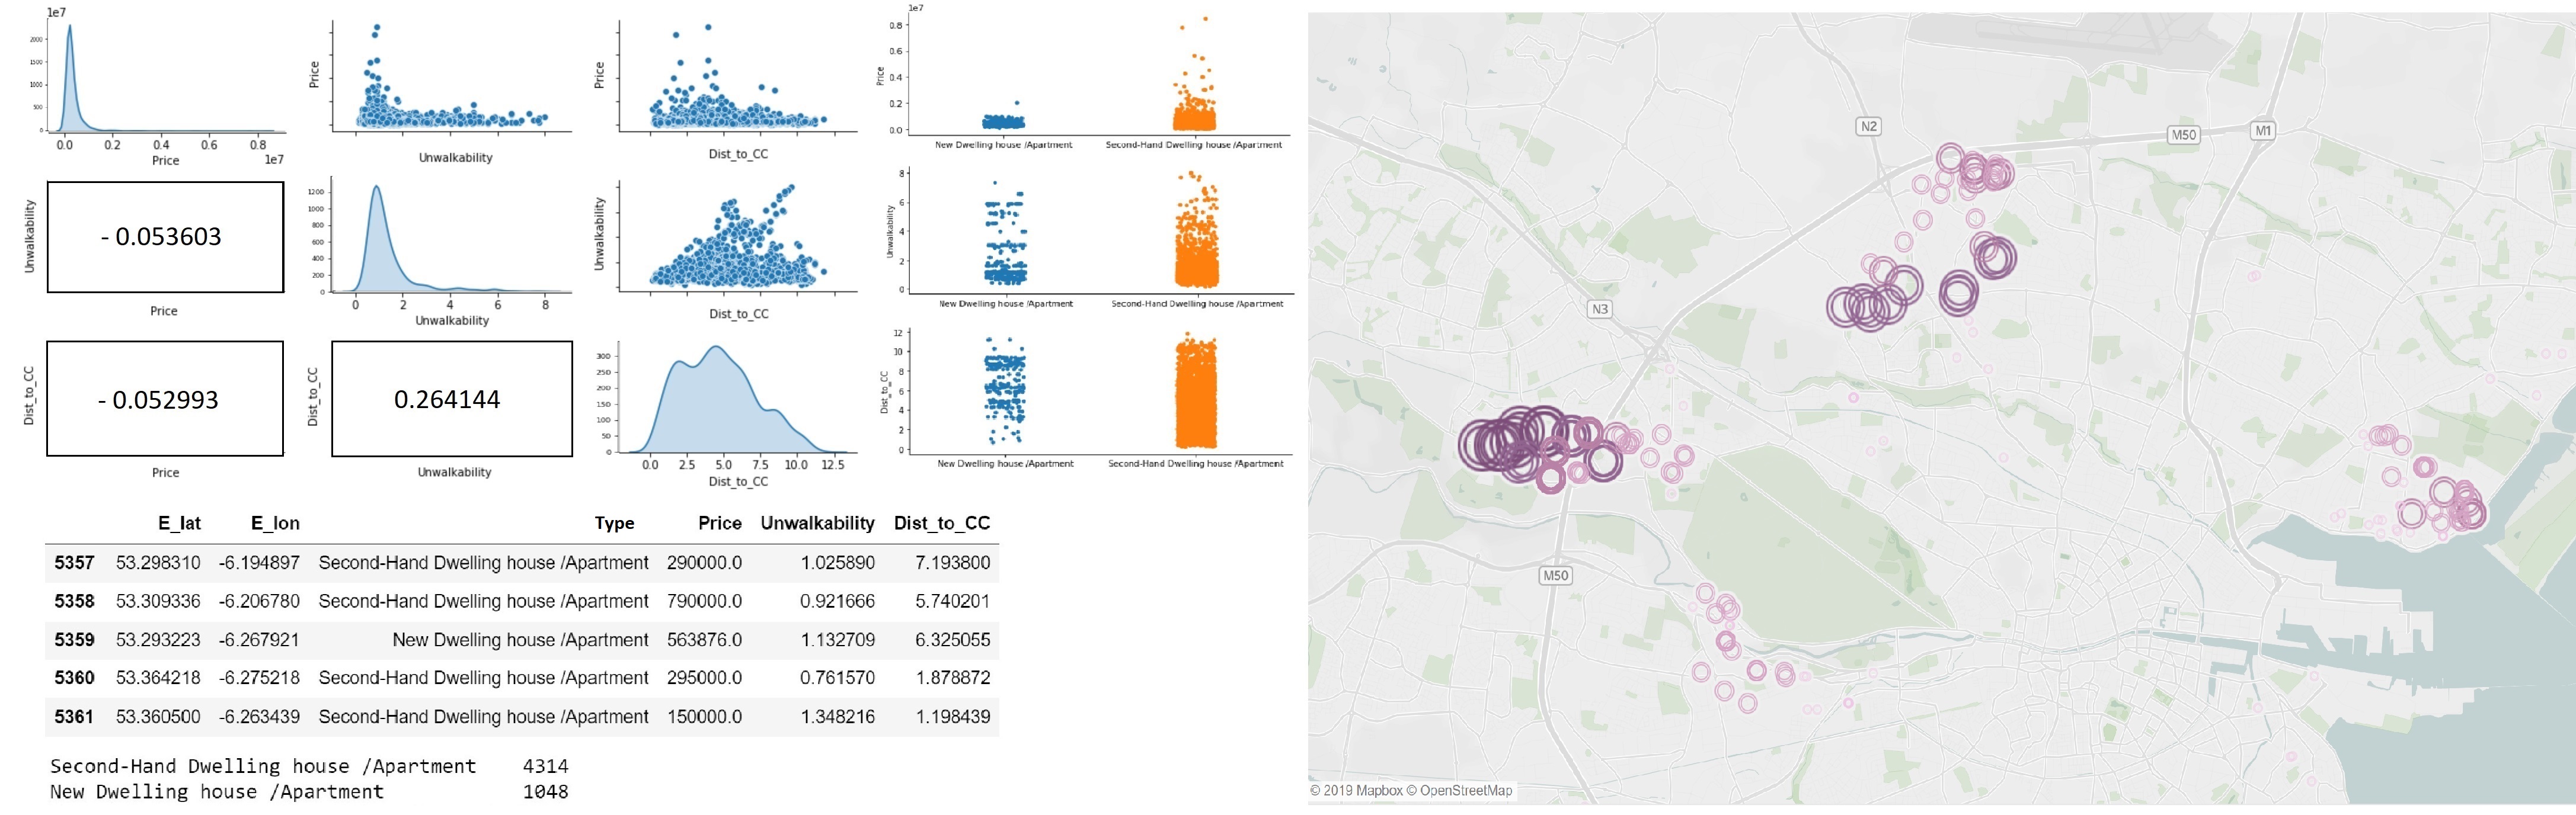Click longitude cell -6.194897

click(x=259, y=562)
